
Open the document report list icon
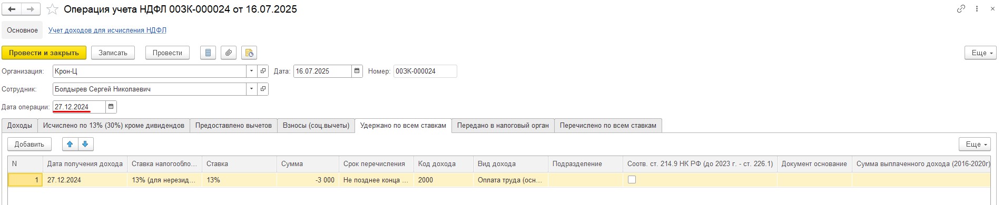coord(208,53)
